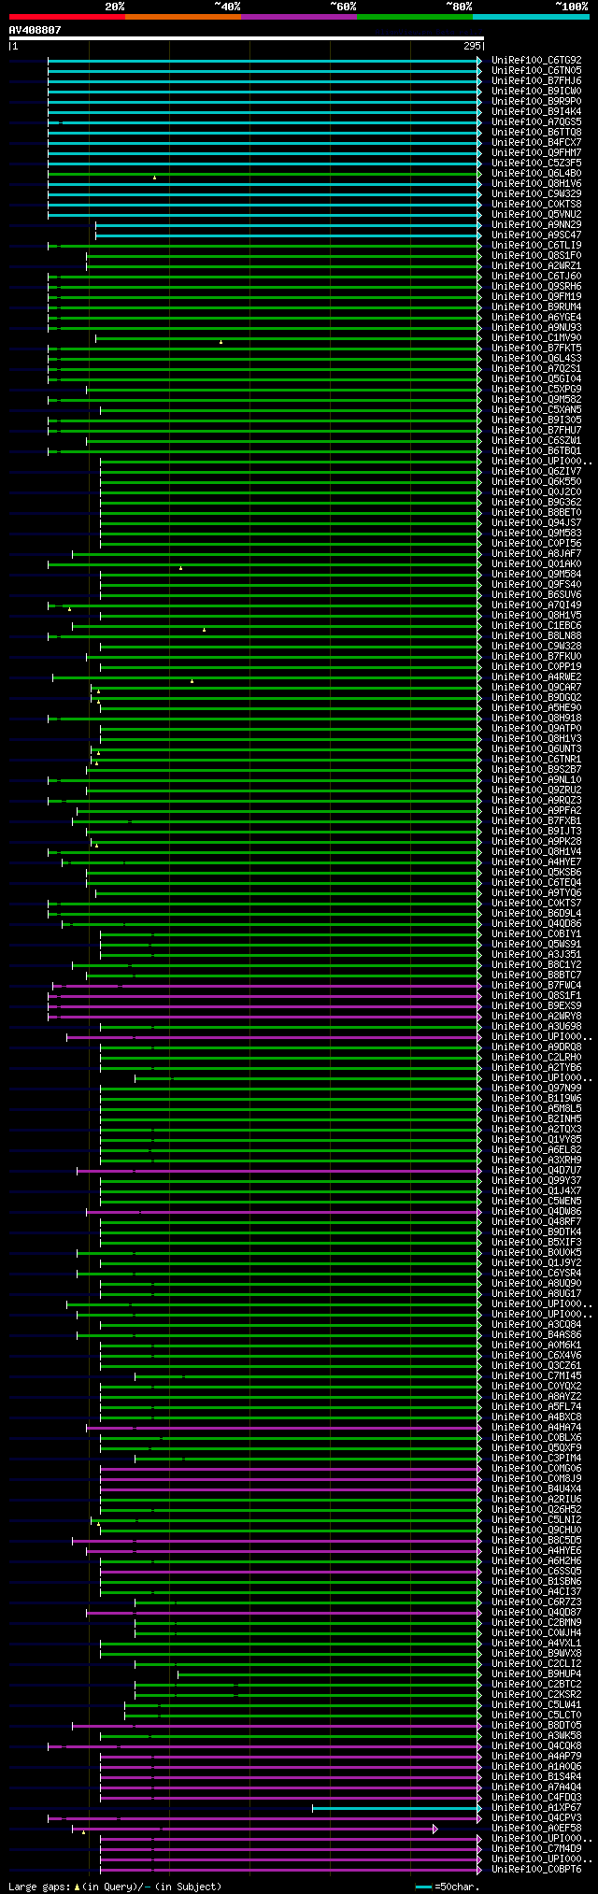Image resolution: width=598 pixels, height=1894 pixels.
Task: Click the UniRef100_A7QI49 label
Action: 536,605
